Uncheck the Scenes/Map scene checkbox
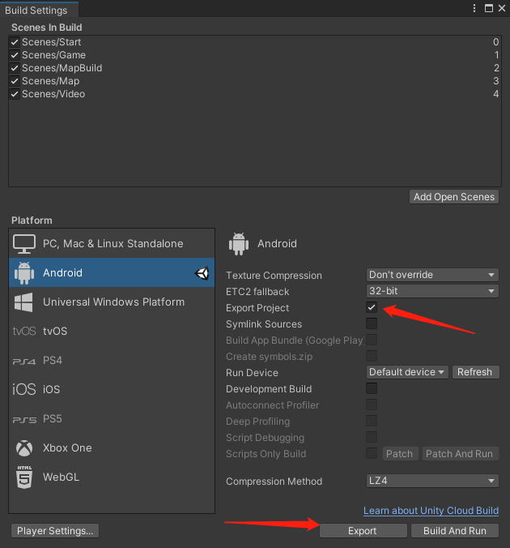 pyautogui.click(x=15, y=81)
